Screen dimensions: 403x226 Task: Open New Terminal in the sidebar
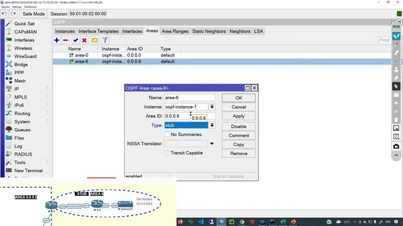coord(28,171)
